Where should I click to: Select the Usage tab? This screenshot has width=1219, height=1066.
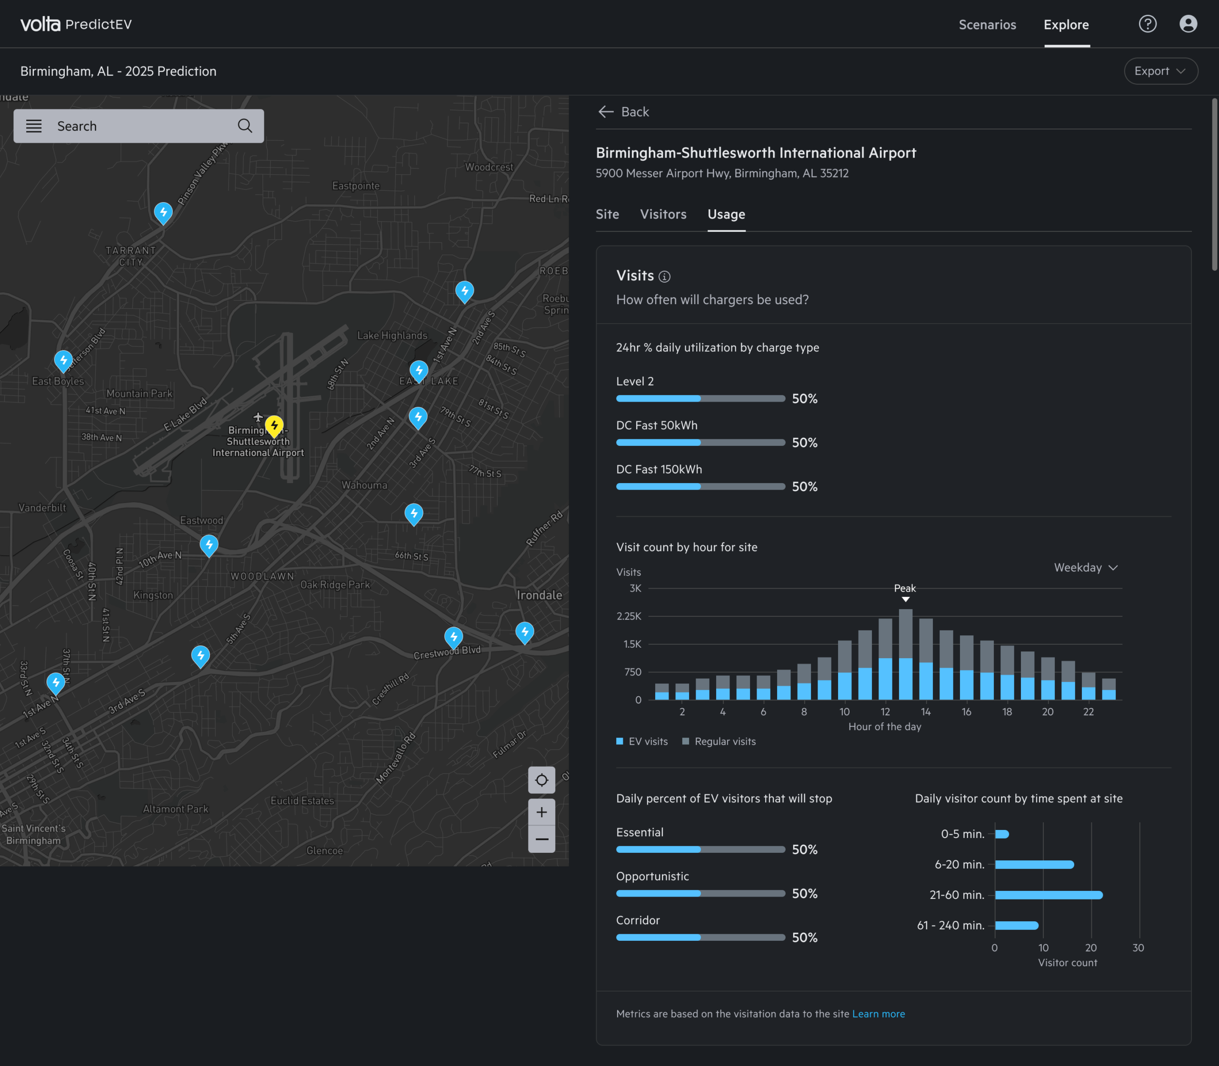(x=726, y=214)
